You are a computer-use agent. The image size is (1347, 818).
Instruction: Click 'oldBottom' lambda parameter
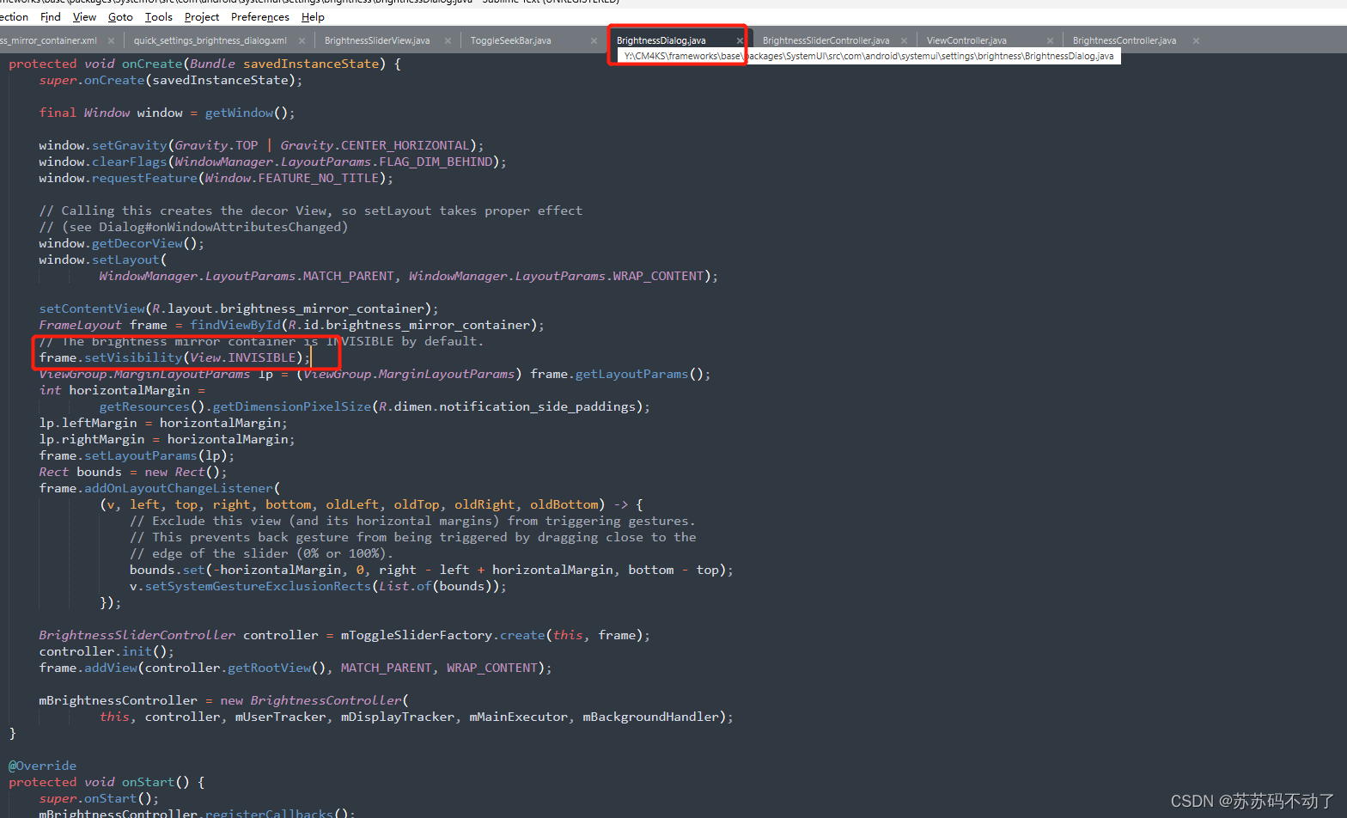564,504
